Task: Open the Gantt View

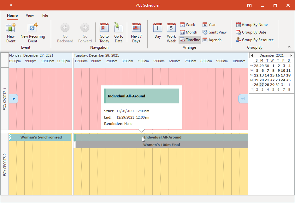Action: (215, 32)
